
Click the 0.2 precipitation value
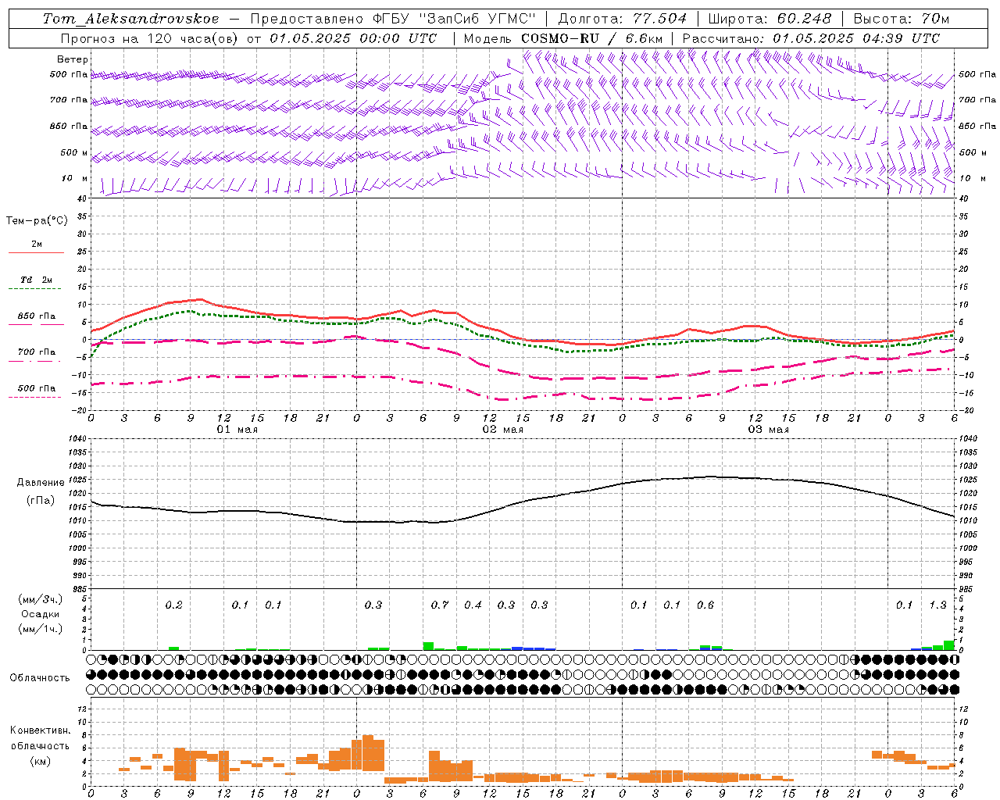tap(173, 605)
